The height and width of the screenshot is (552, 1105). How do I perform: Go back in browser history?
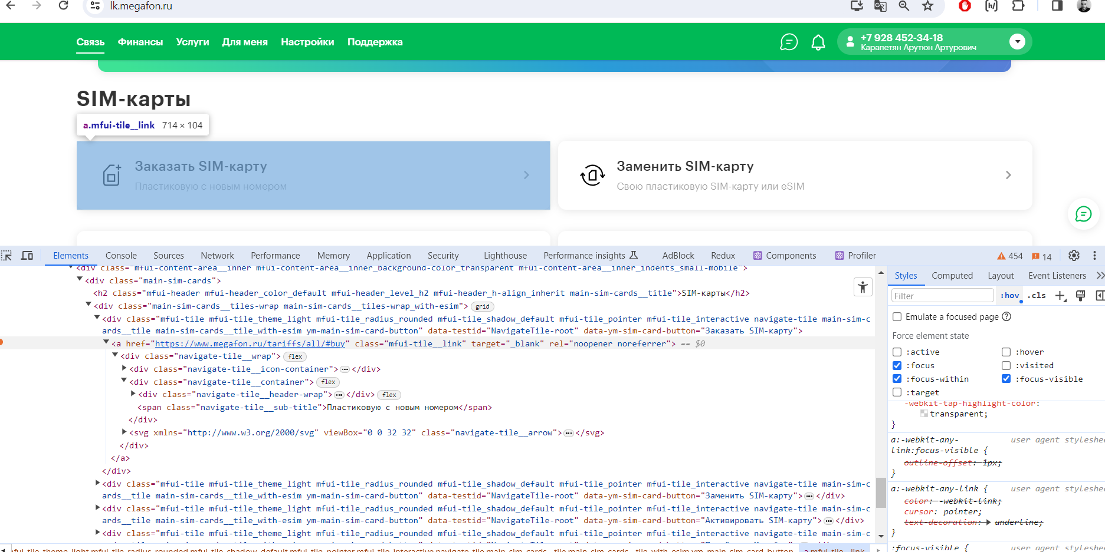click(10, 6)
